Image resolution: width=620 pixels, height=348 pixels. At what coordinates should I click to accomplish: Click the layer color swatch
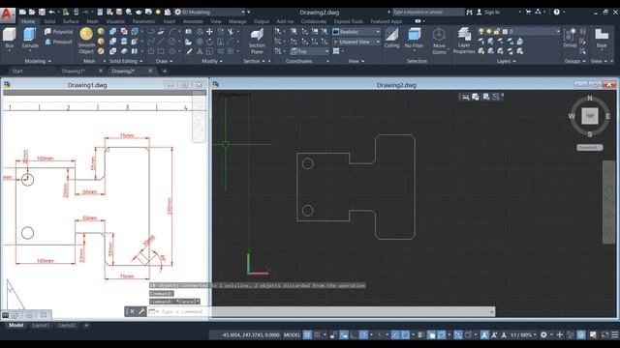pyautogui.click(x=505, y=31)
